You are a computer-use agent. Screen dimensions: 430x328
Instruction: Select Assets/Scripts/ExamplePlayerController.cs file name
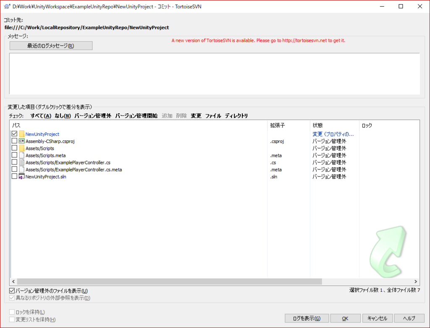tap(68, 162)
